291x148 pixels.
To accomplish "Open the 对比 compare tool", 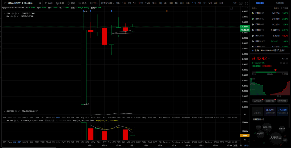I will click(x=94, y=3).
